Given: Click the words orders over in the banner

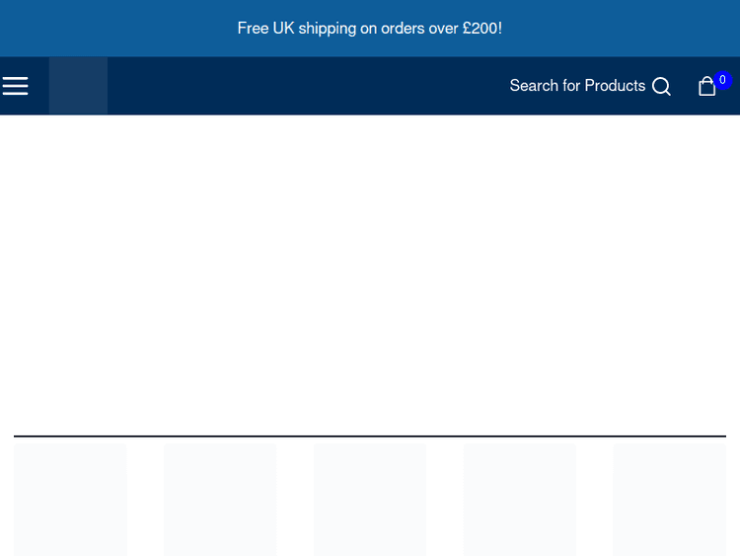Looking at the screenshot, I should coord(418,28).
